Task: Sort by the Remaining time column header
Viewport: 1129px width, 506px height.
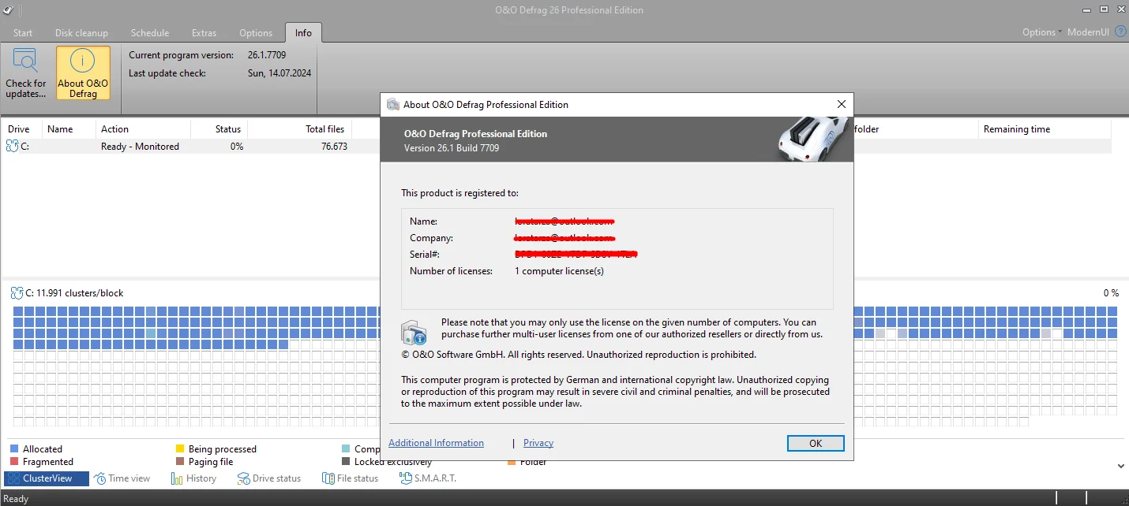Action: [1017, 129]
